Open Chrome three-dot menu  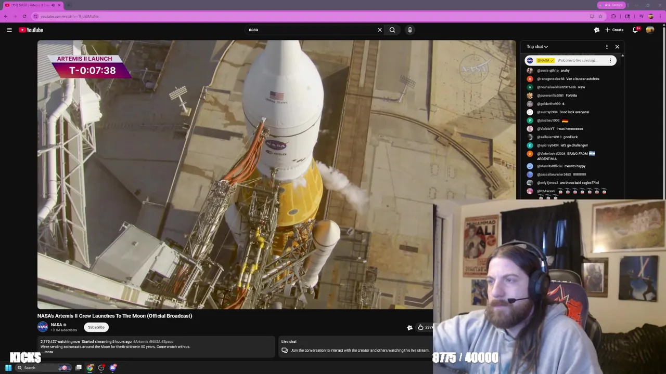(660, 16)
